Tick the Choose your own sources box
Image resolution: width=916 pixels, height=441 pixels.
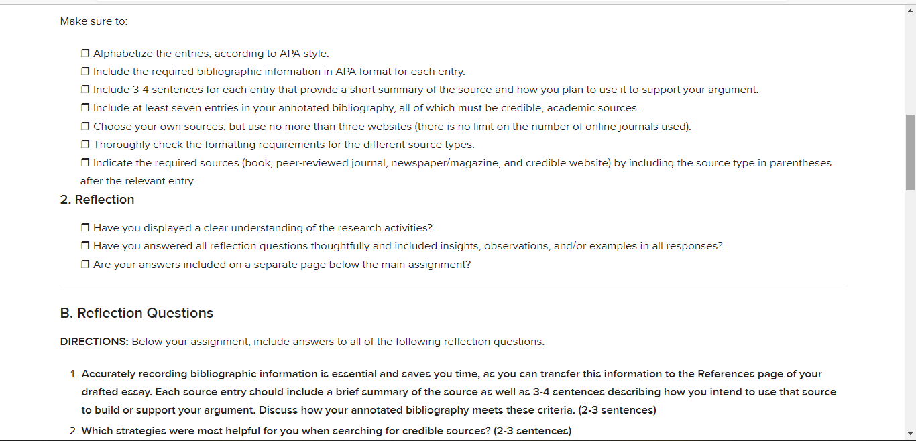(85, 127)
